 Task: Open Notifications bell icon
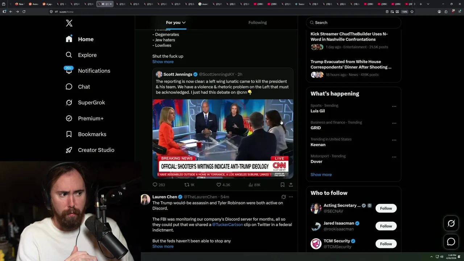coord(69,70)
